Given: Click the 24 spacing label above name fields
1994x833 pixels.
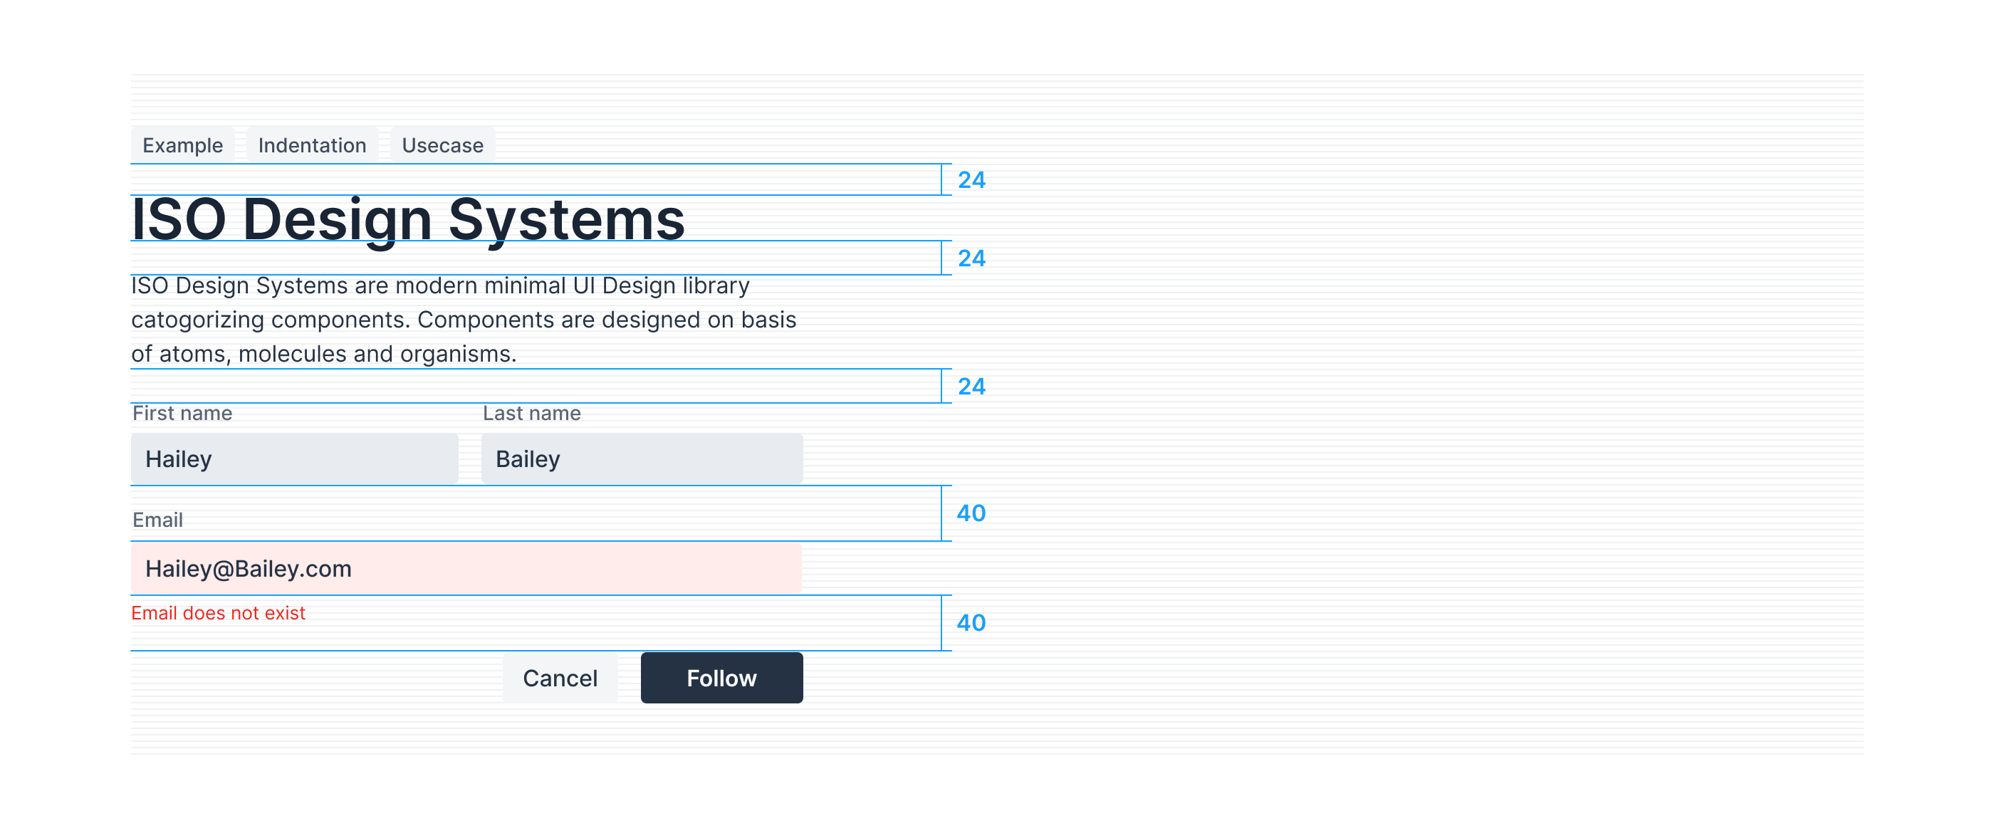Looking at the screenshot, I should point(971,387).
